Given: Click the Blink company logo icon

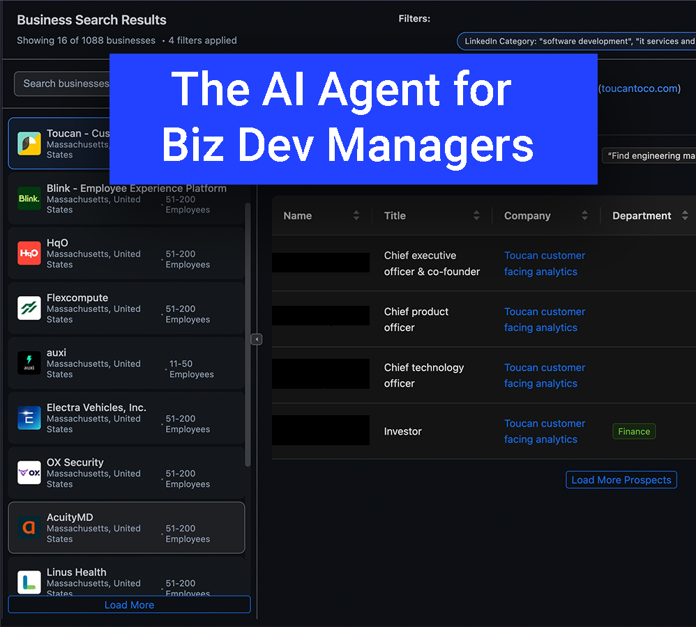Looking at the screenshot, I should pyautogui.click(x=29, y=199).
